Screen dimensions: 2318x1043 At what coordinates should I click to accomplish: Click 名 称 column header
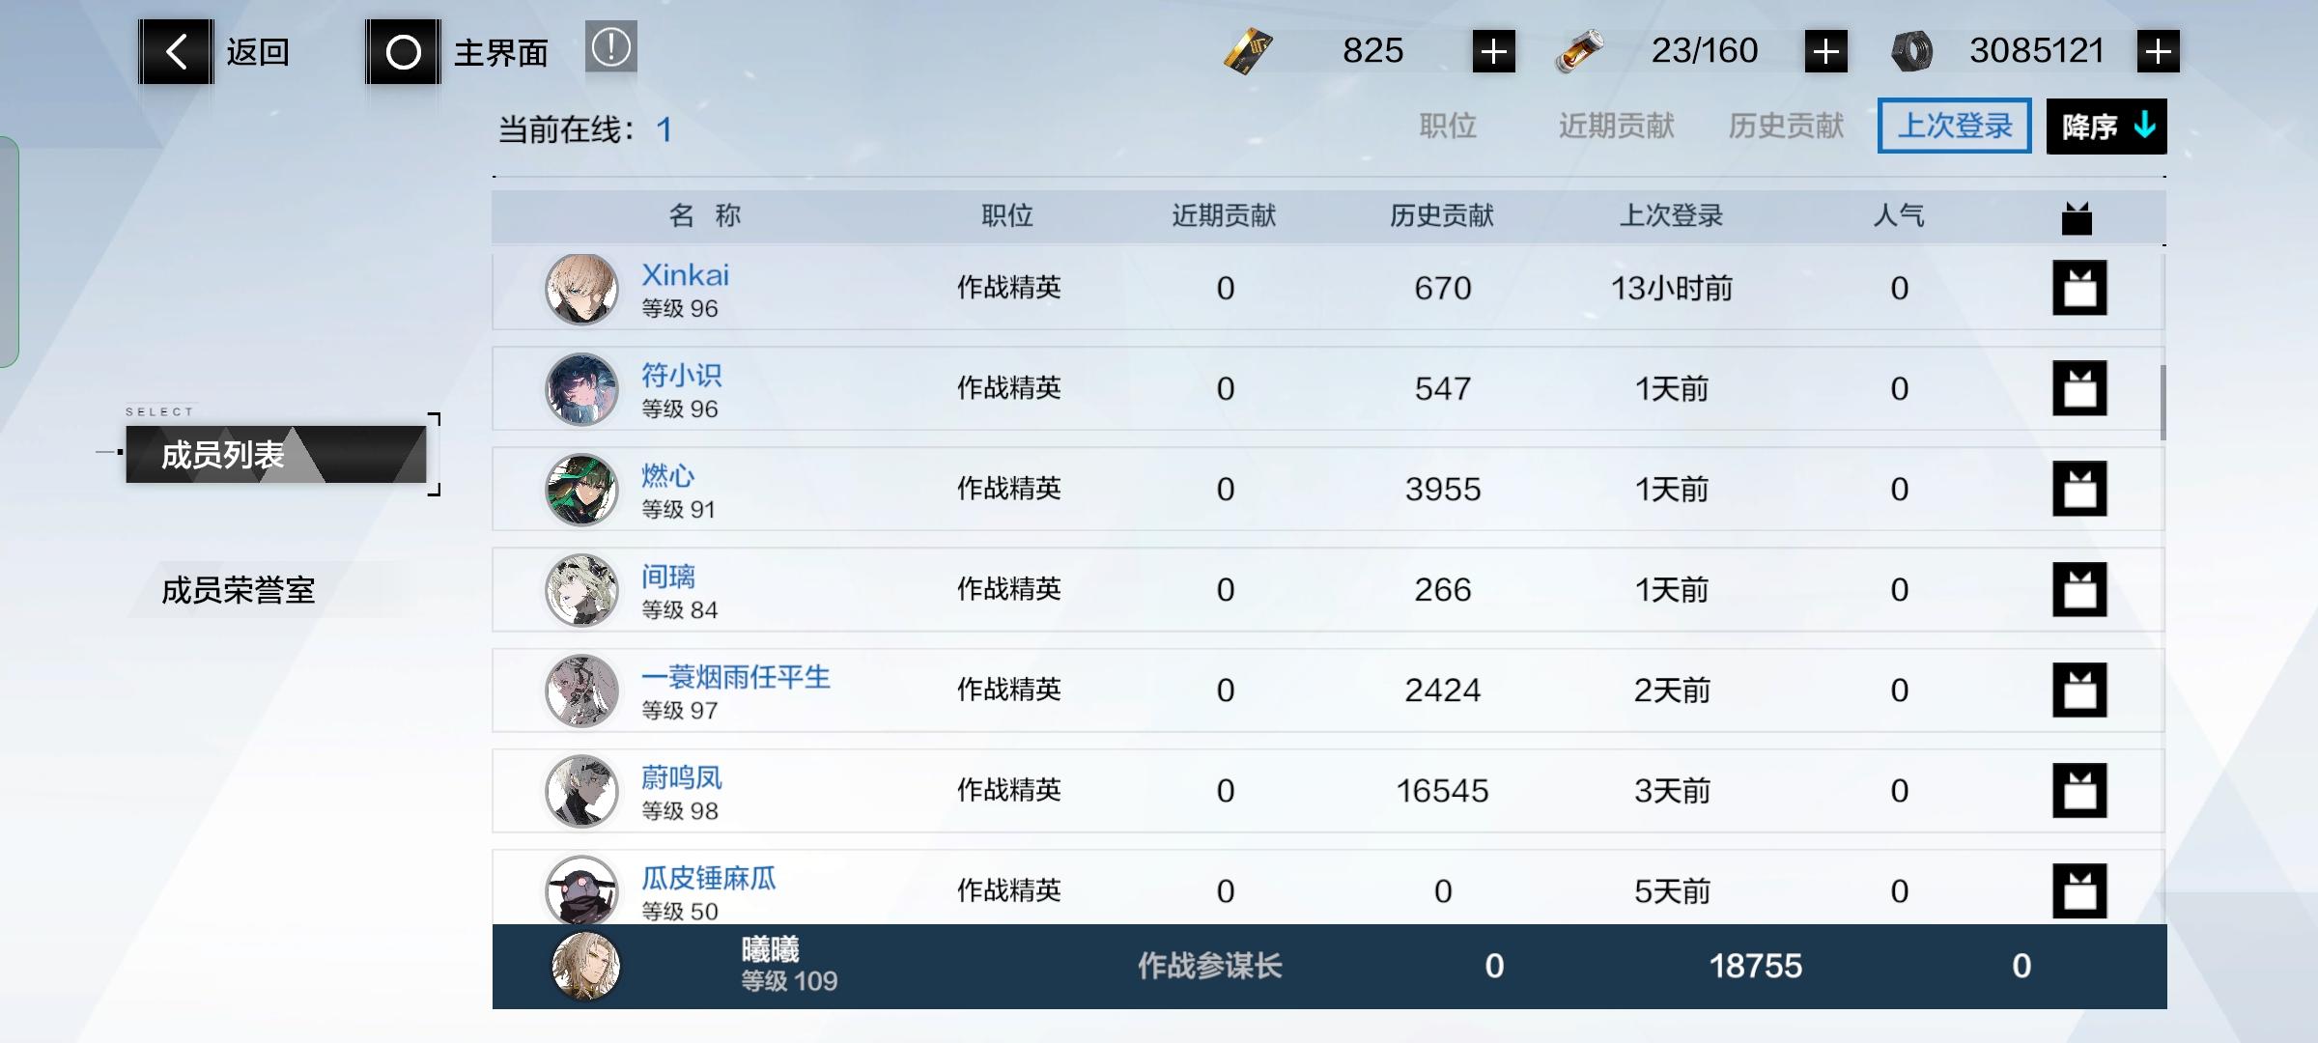tap(705, 215)
